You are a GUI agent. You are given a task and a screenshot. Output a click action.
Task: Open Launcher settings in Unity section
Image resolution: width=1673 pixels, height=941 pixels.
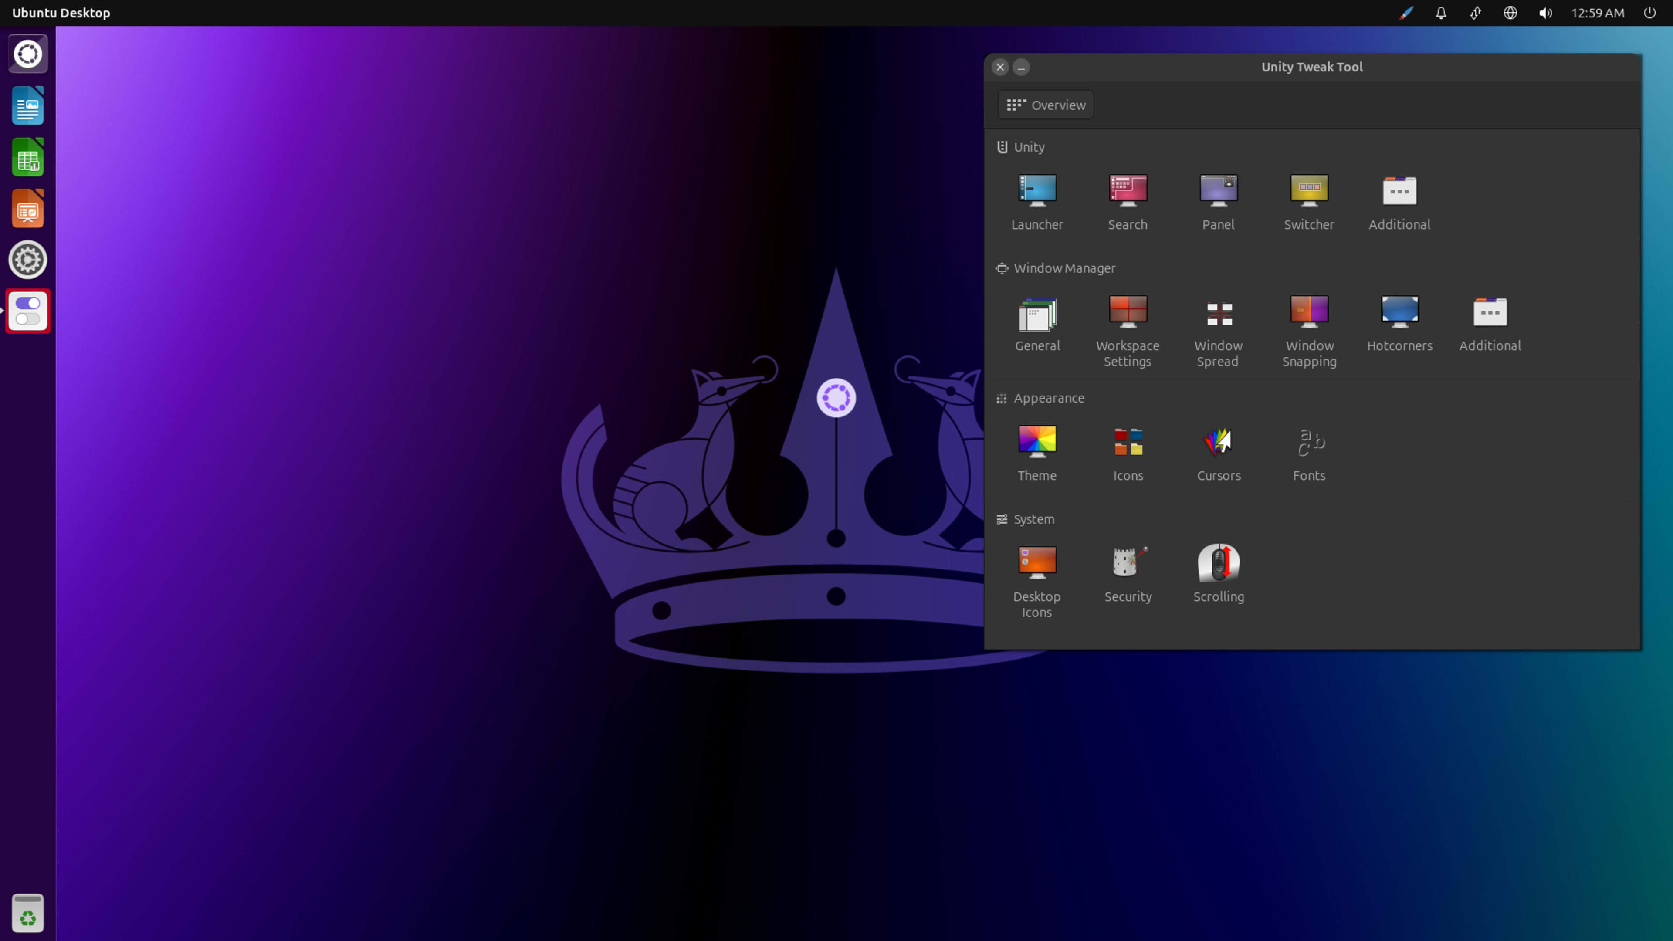(x=1036, y=201)
